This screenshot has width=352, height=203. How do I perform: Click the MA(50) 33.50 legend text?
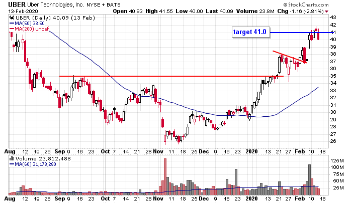point(30,23)
